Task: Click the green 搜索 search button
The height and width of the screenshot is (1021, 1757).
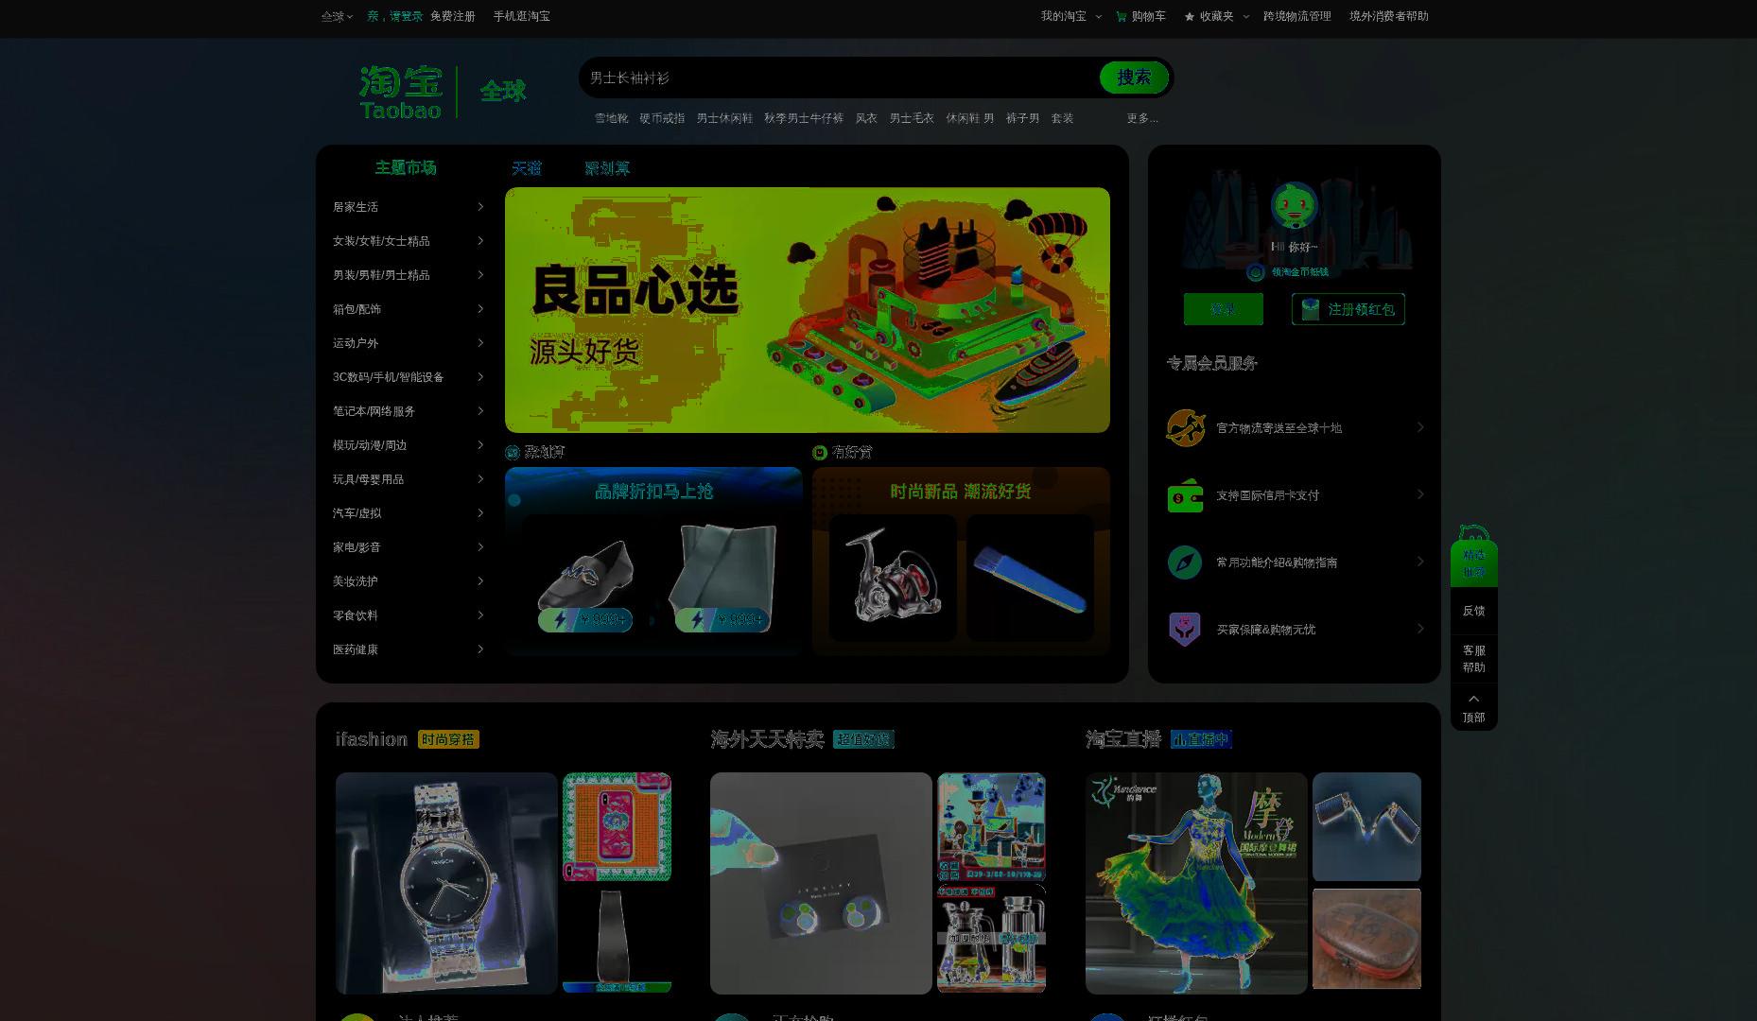Action: 1134,78
